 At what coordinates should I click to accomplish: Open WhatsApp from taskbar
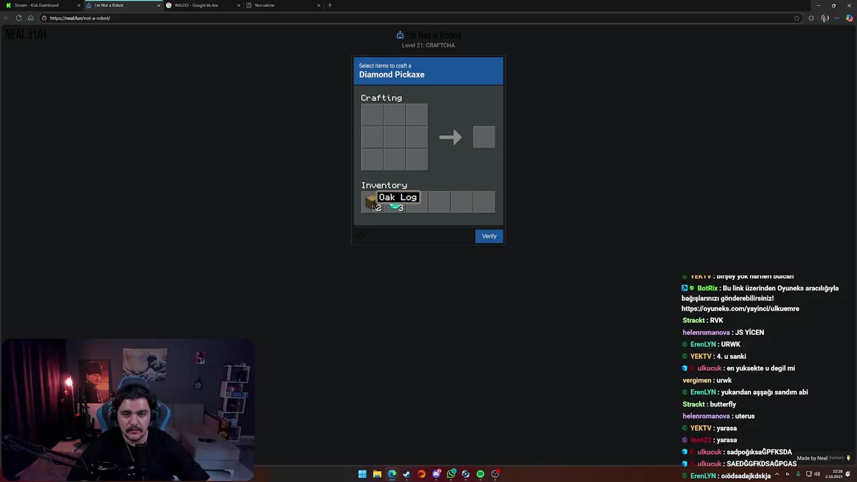tap(451, 474)
